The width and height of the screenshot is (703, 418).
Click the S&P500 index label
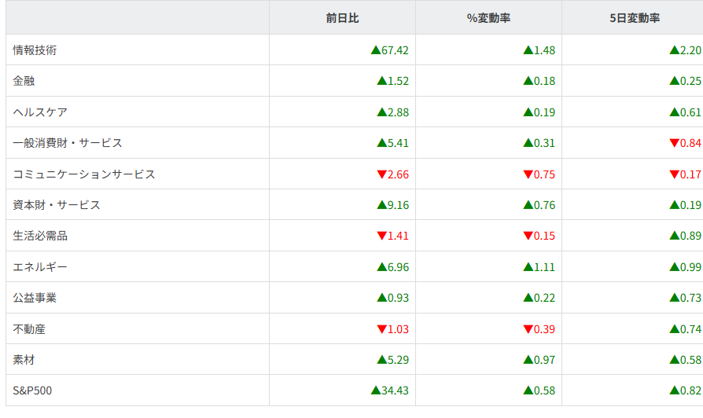33,390
